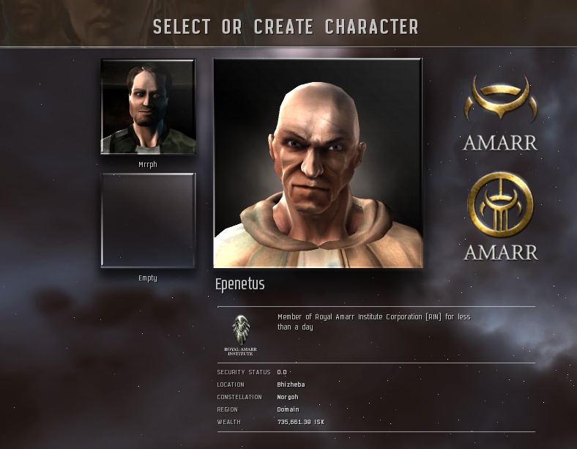Image resolution: width=577 pixels, height=449 pixels.
Task: Click the lower AMARR bloodline text
Action: (x=501, y=253)
